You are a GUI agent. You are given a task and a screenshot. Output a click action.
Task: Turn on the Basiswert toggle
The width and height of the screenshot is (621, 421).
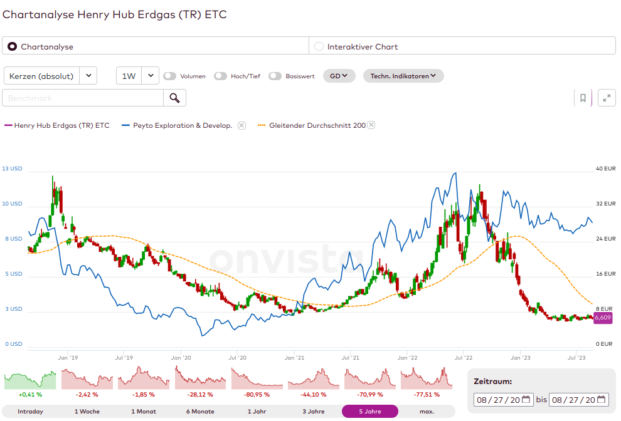point(275,76)
